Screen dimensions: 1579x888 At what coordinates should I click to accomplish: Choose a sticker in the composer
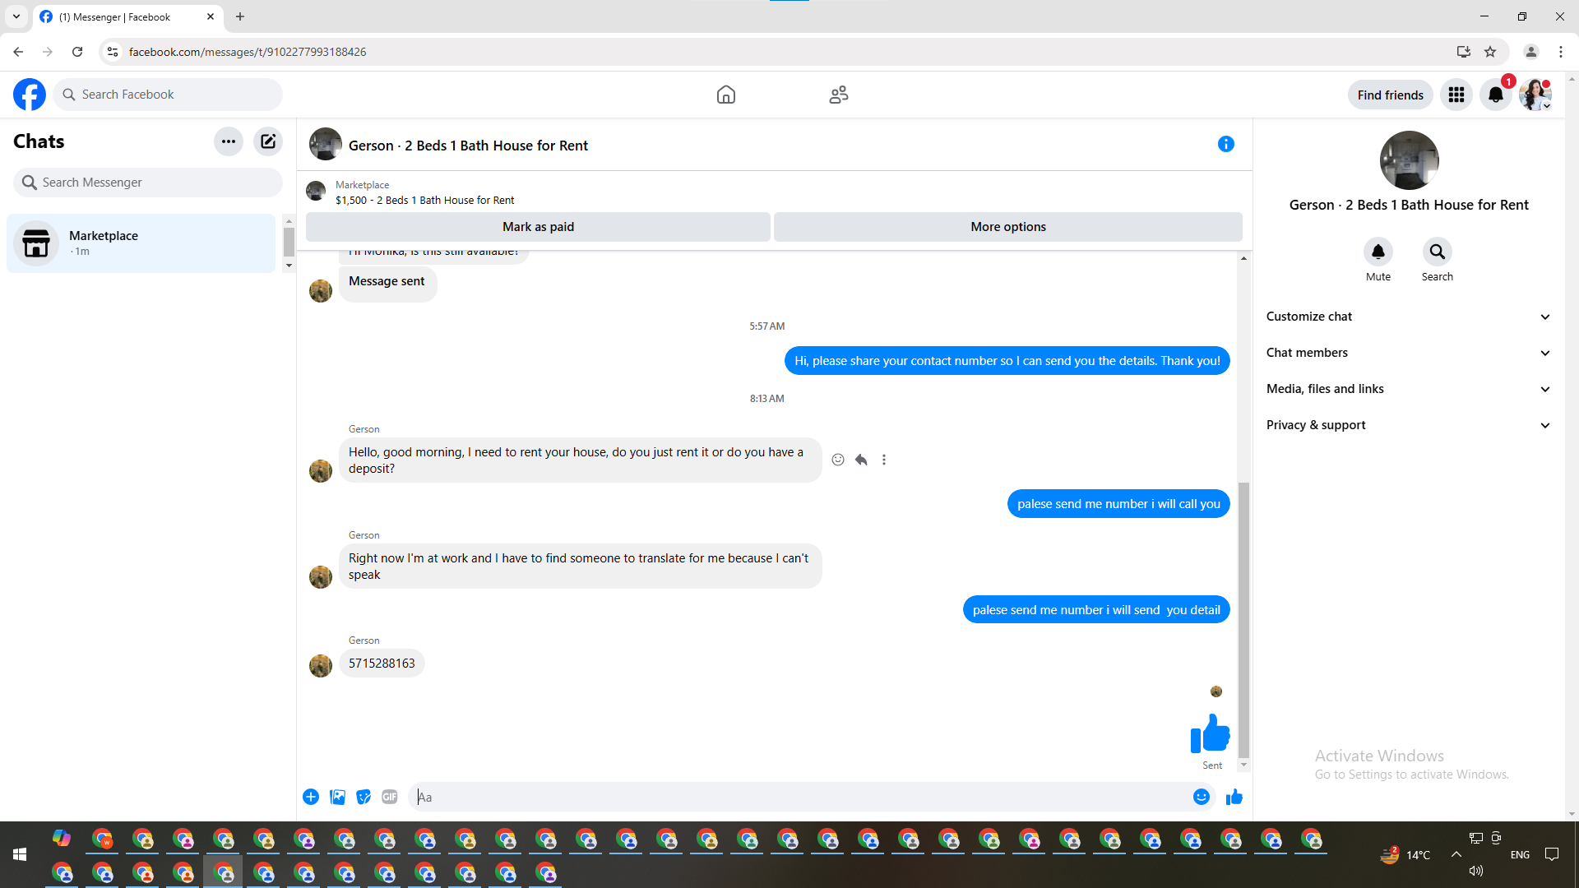pos(363,797)
